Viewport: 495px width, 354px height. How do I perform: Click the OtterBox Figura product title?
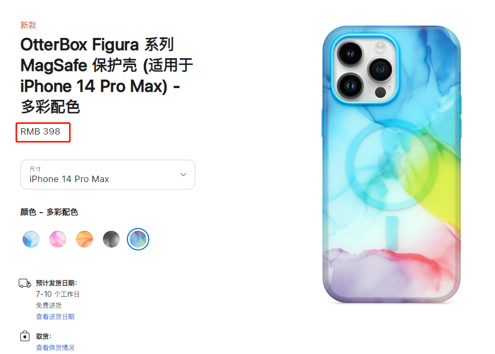click(106, 76)
